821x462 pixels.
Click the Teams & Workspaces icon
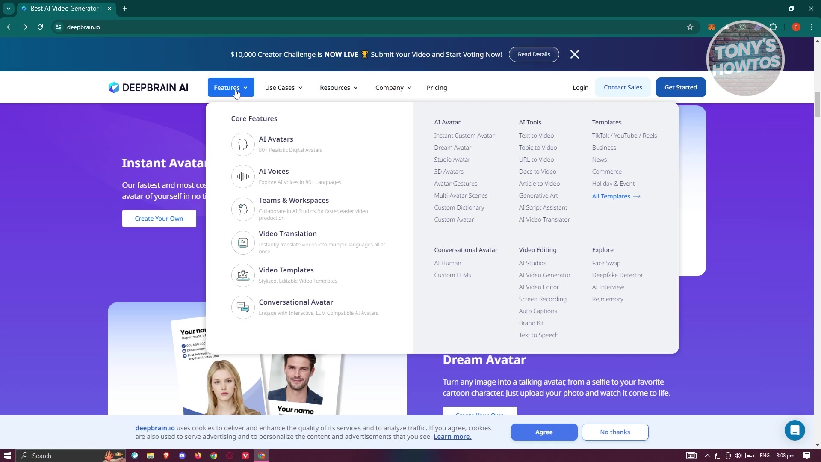243,209
